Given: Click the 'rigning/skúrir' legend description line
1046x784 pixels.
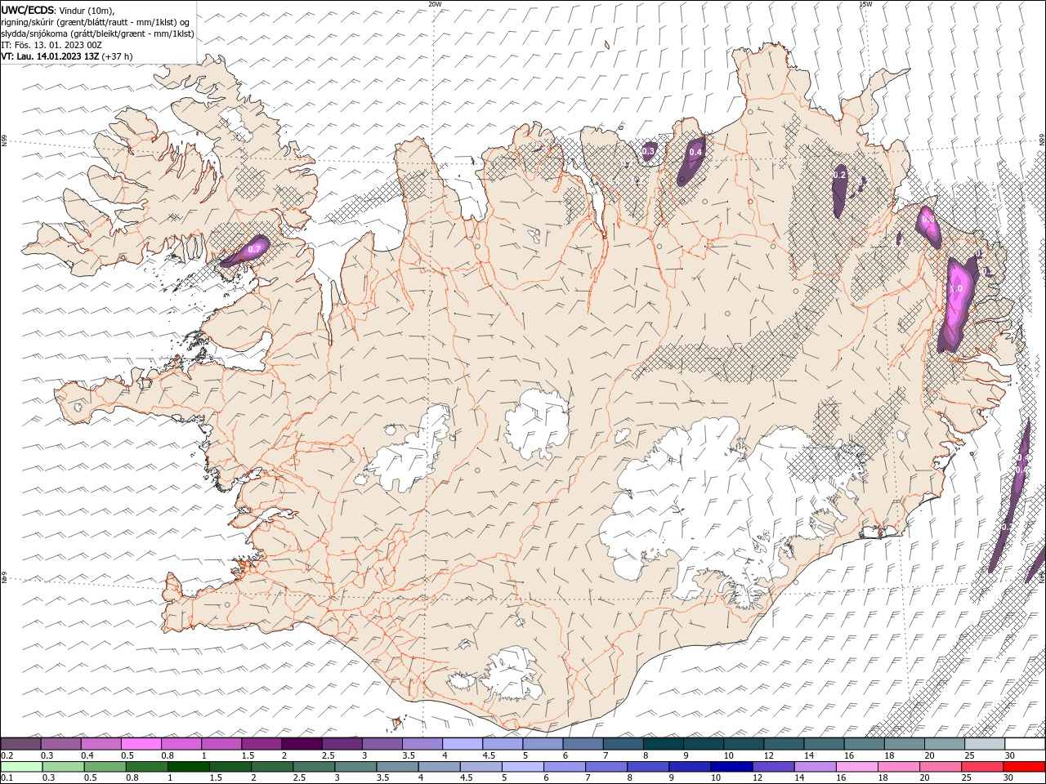Looking at the screenshot, I should 96,22.
